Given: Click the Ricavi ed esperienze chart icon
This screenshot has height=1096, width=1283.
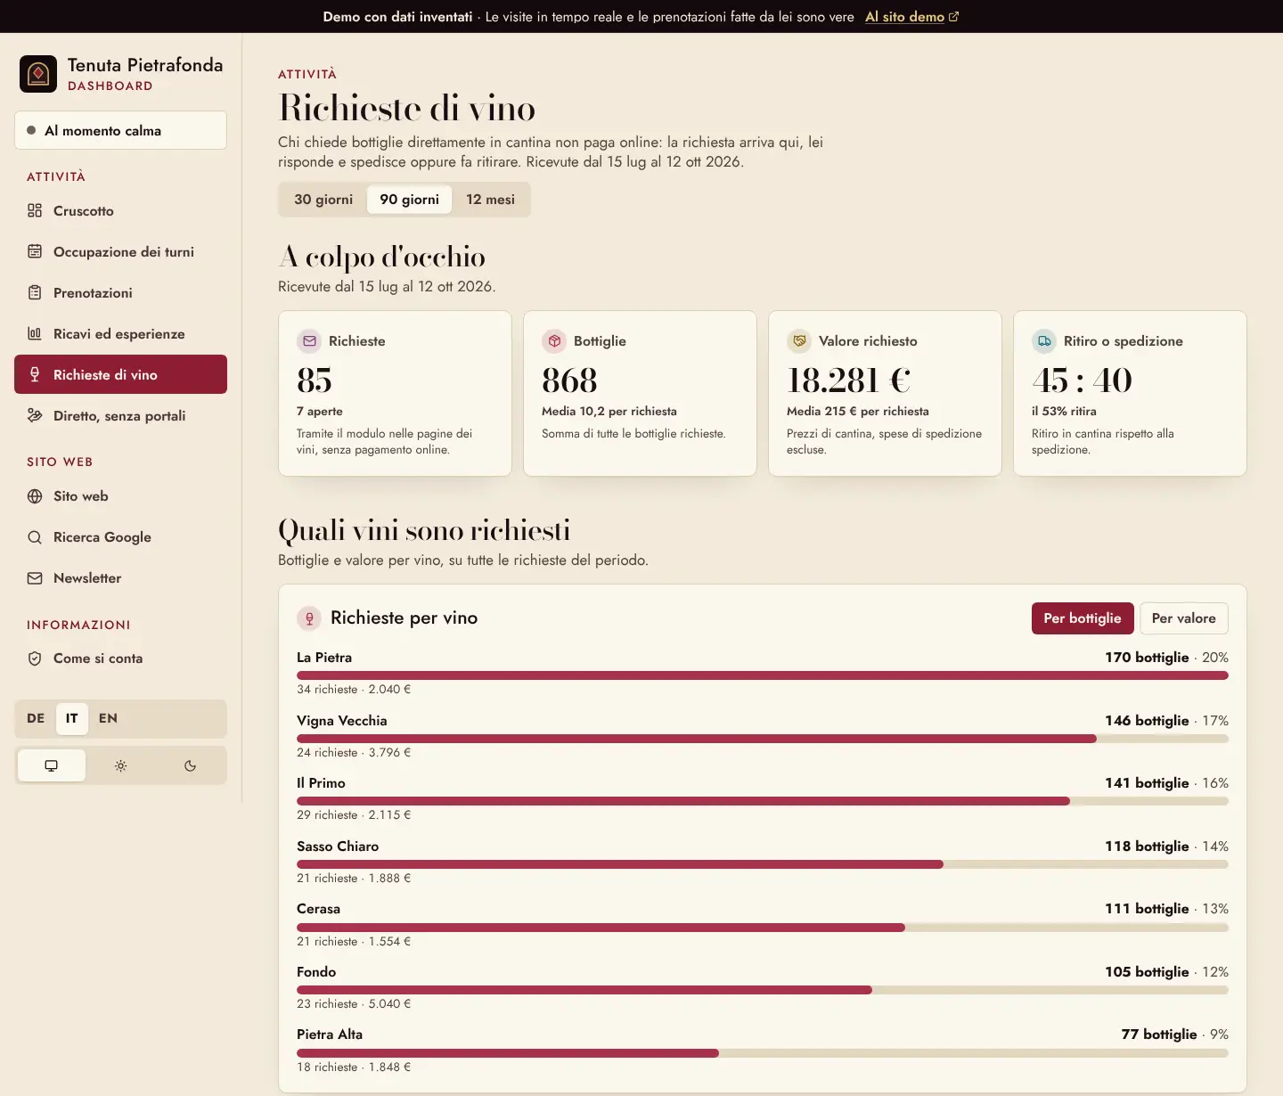Looking at the screenshot, I should click(x=35, y=334).
